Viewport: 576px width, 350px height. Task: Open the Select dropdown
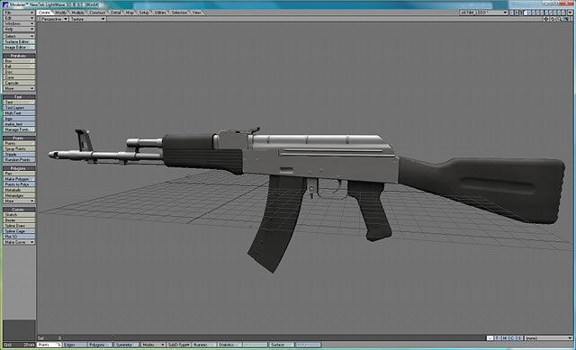19,36
